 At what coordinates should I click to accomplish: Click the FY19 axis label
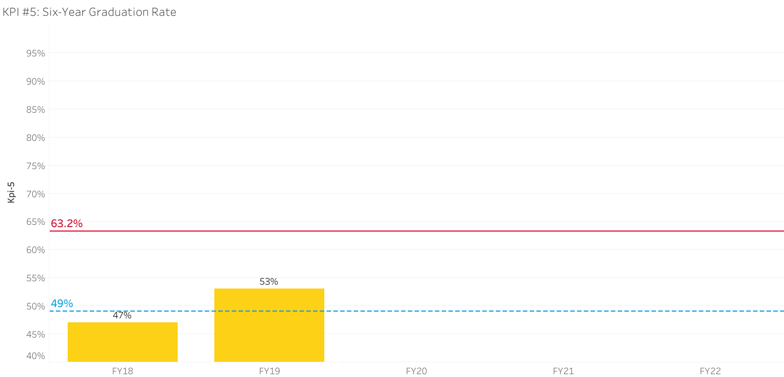(x=269, y=371)
